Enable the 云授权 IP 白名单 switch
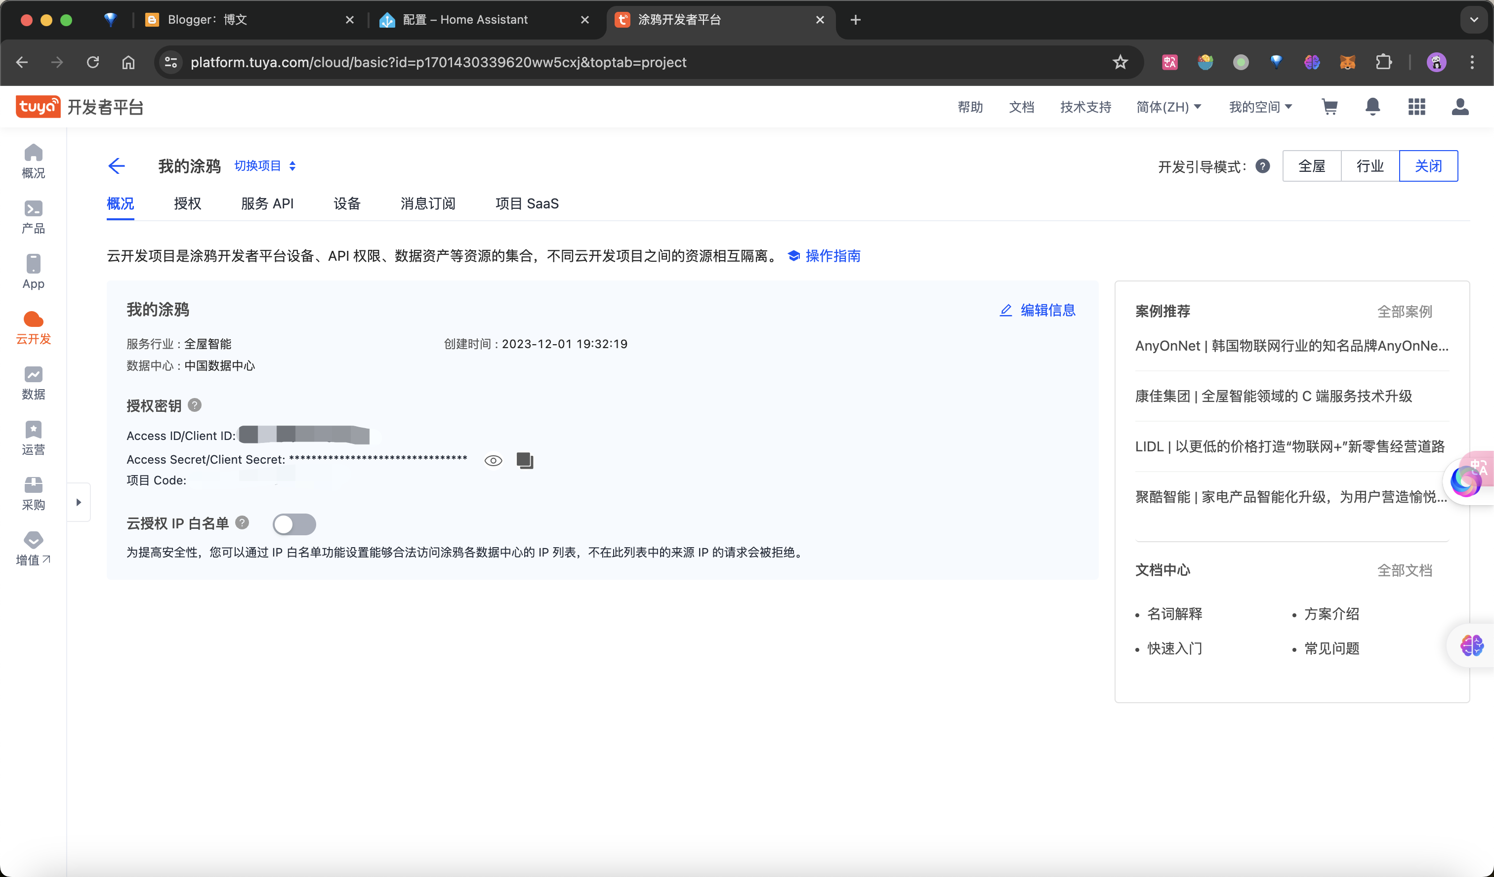This screenshot has height=877, width=1494. click(x=294, y=524)
